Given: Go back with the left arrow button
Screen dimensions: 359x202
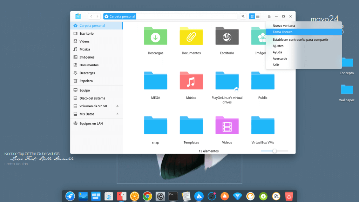Looking at the screenshot, I should click(x=91, y=16).
